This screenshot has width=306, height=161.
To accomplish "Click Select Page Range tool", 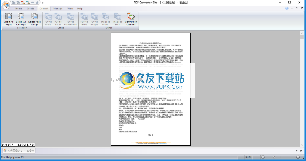I will pos(34,19).
